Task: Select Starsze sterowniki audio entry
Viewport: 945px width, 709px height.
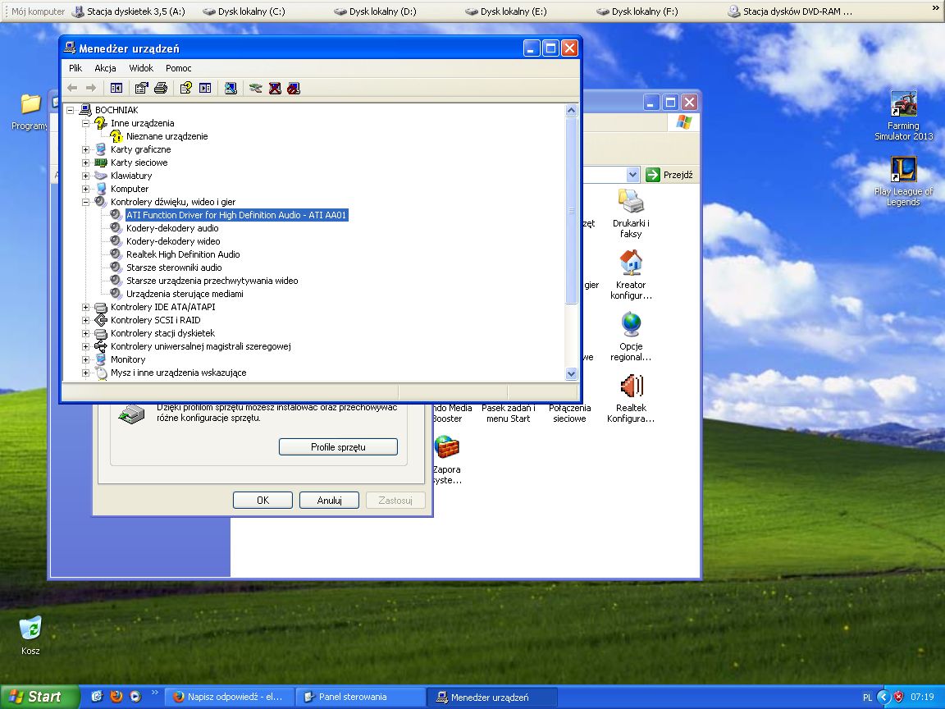Action: [174, 268]
